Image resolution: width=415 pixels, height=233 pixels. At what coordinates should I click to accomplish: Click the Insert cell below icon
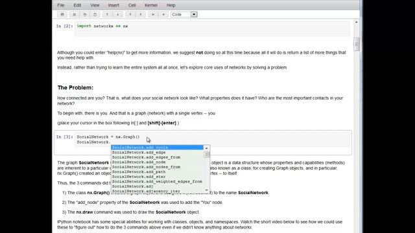(x=141, y=14)
